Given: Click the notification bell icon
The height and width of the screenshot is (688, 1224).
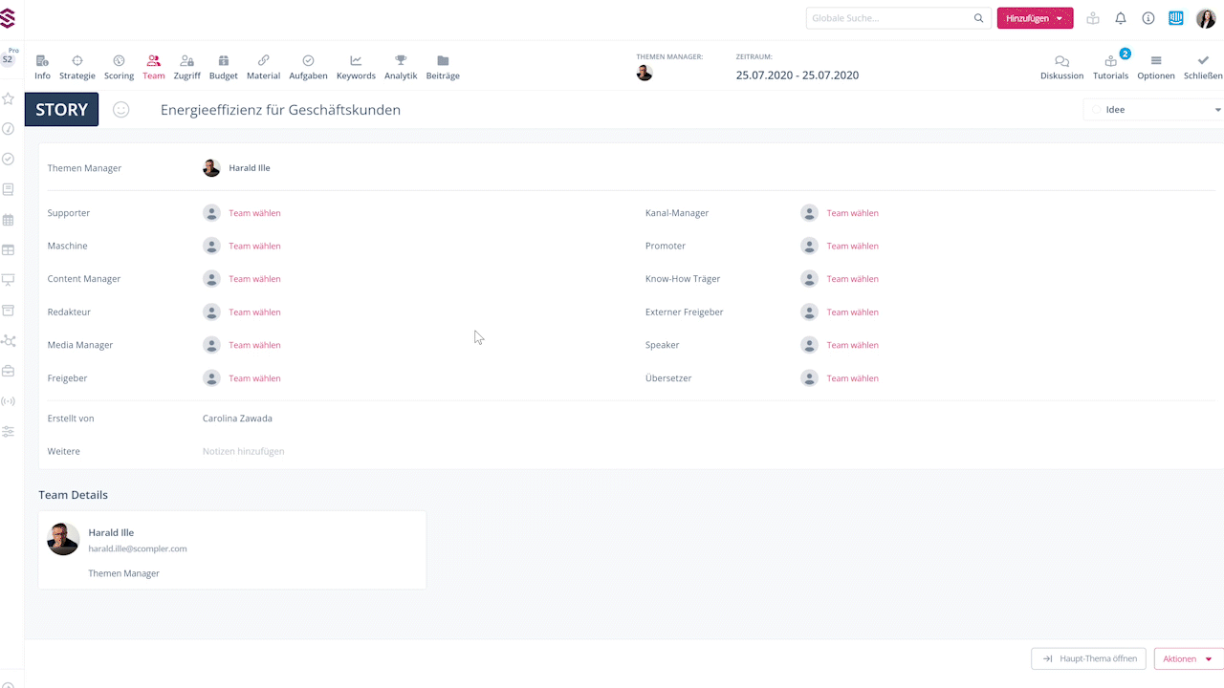Looking at the screenshot, I should (1121, 18).
